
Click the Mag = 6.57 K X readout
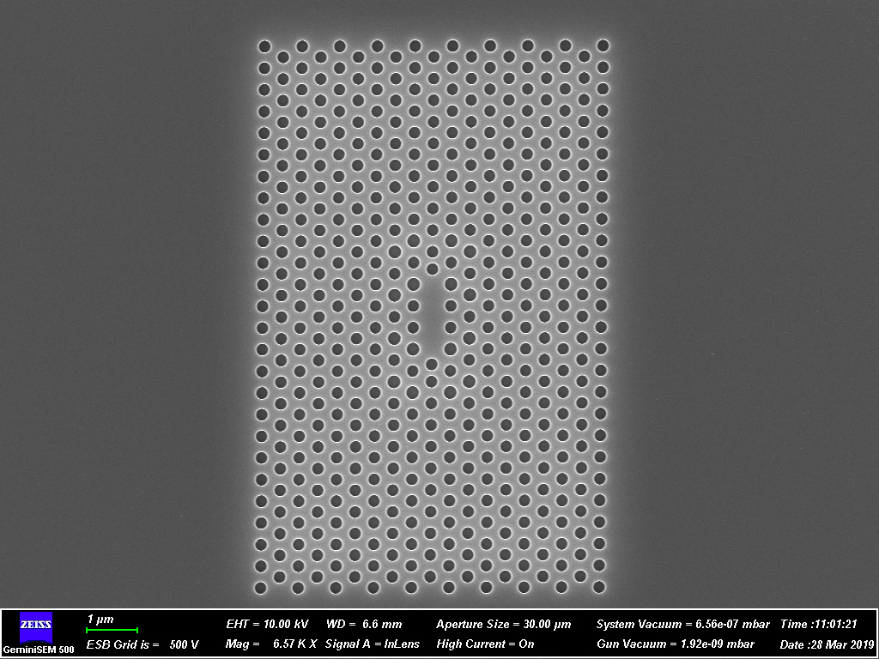271,644
